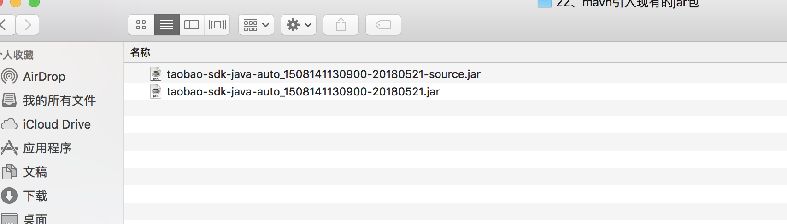Image resolution: width=787 pixels, height=224 pixels.
Task: Select taobao-sdk-java-auto_1508141130900-20180521-source.jar
Action: 323,74
